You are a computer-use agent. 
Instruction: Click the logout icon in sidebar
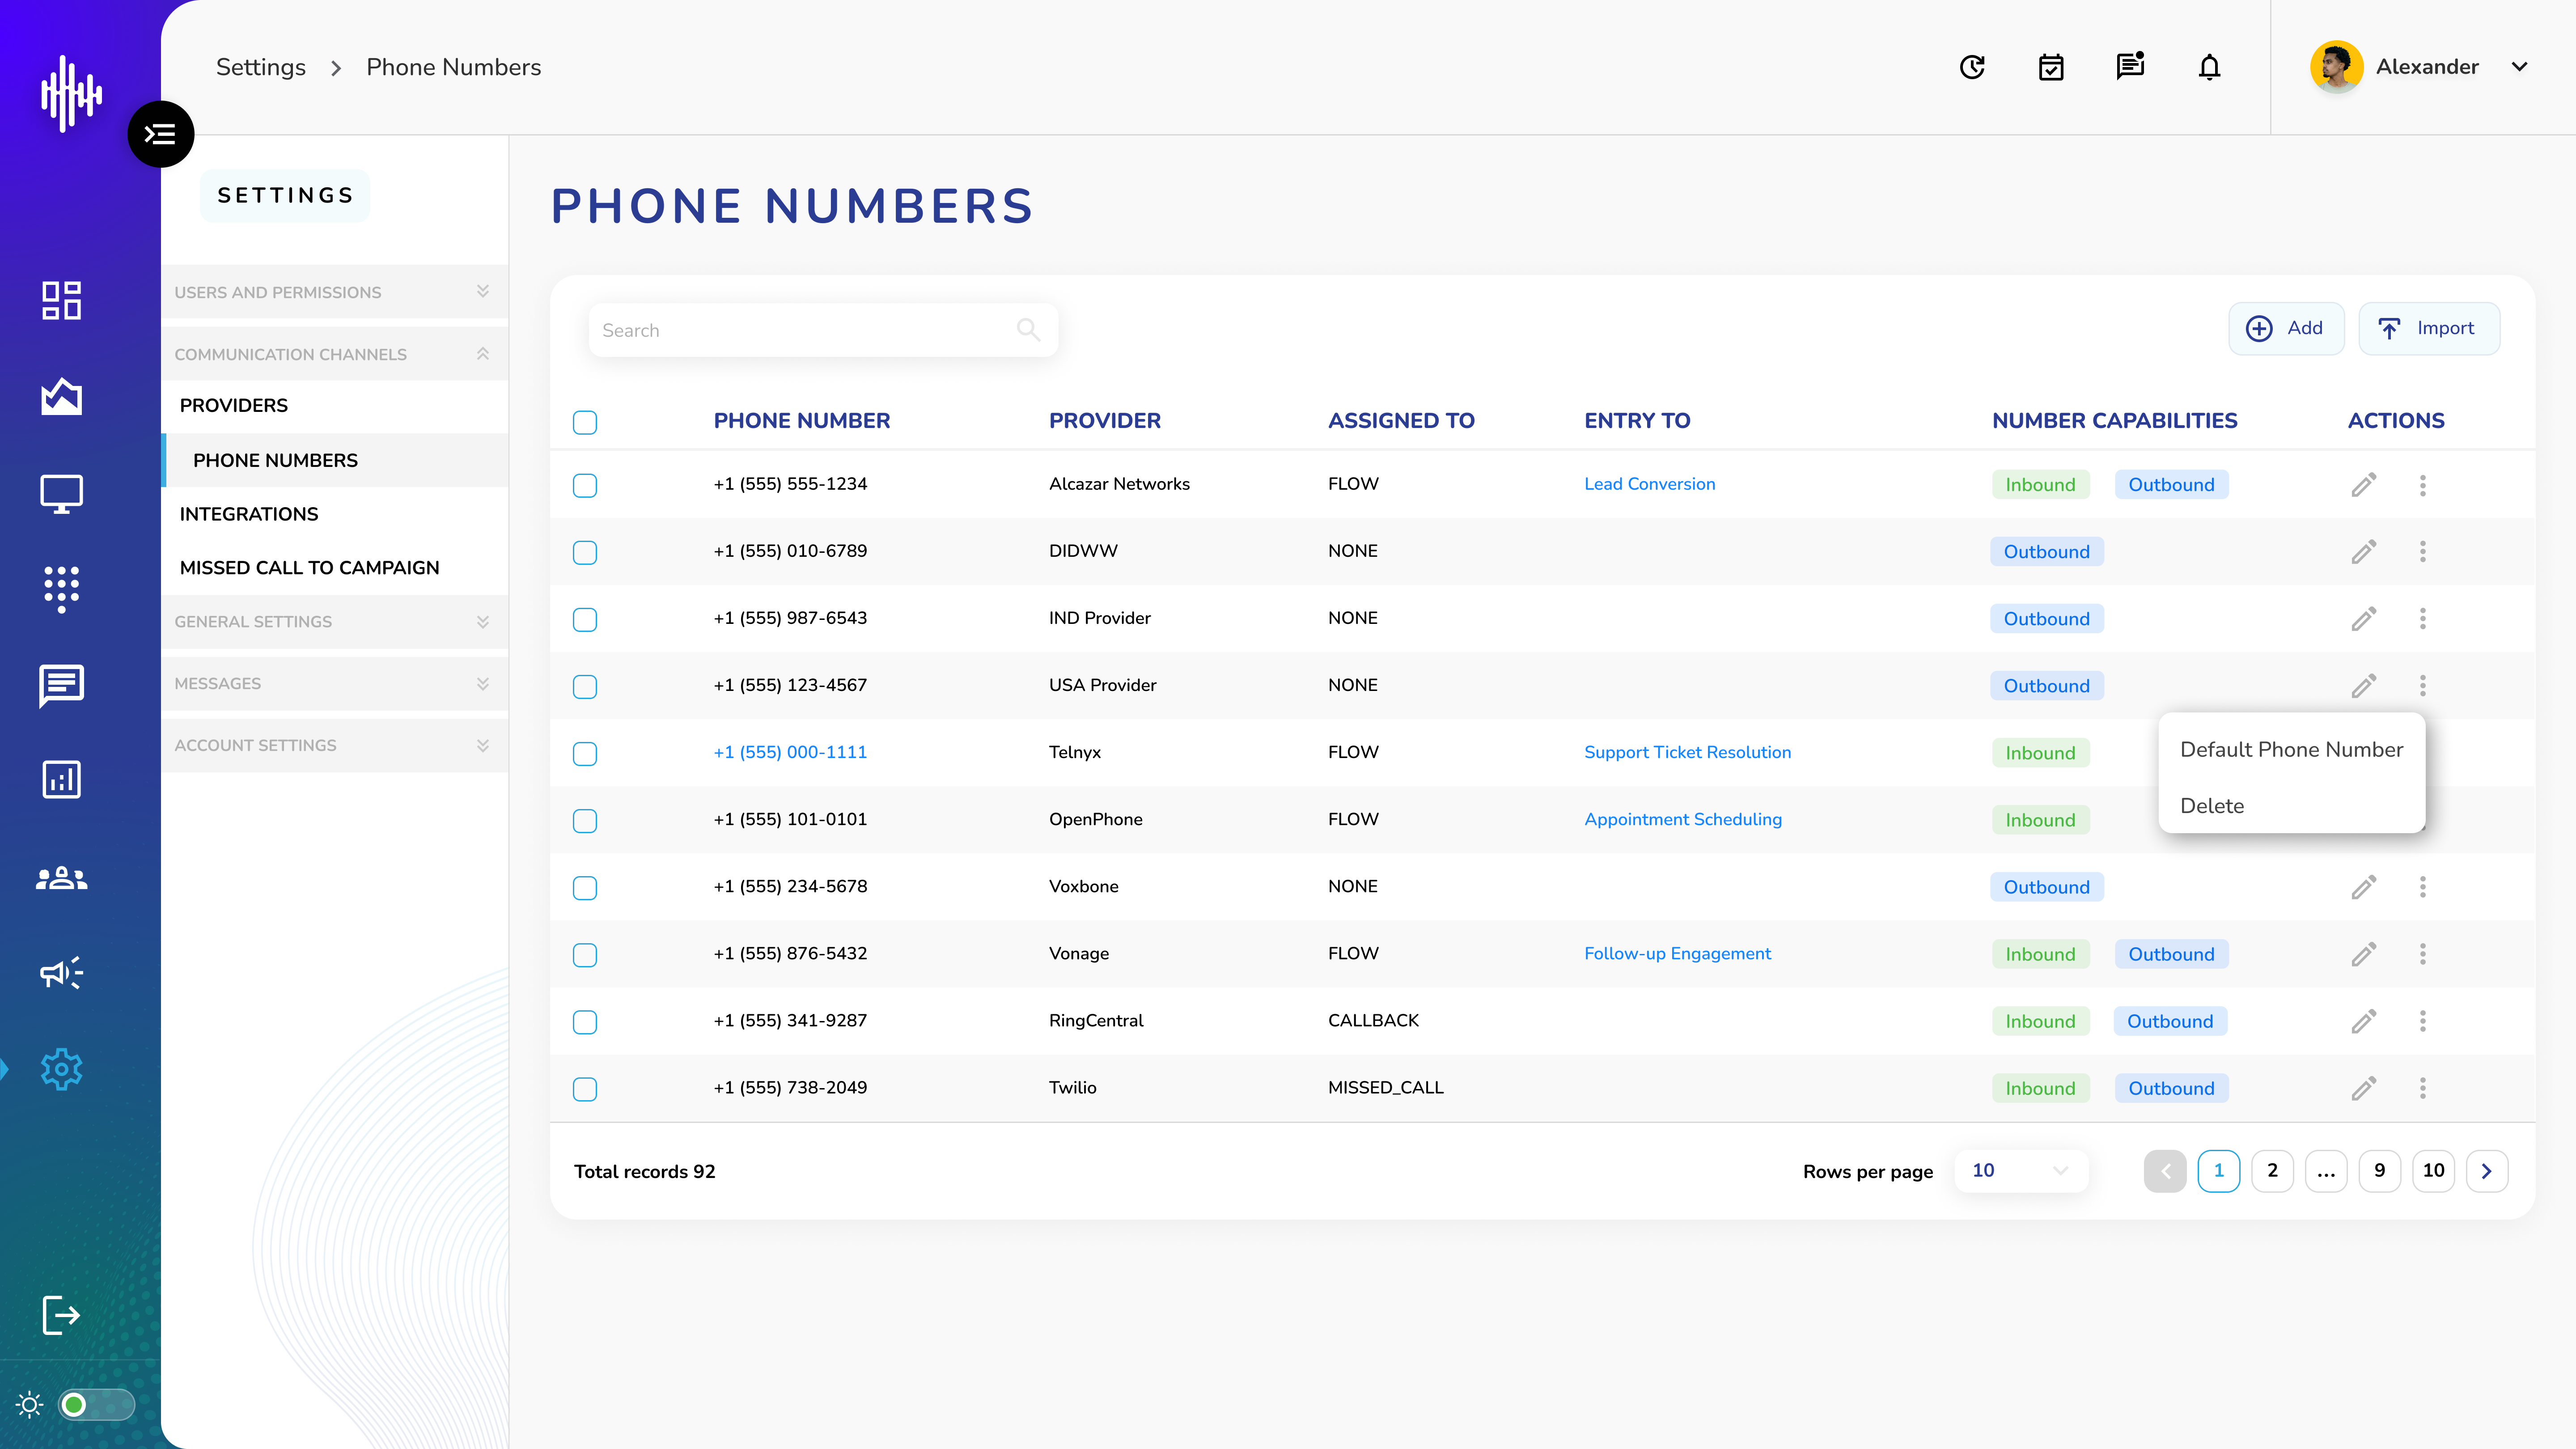[x=61, y=1315]
